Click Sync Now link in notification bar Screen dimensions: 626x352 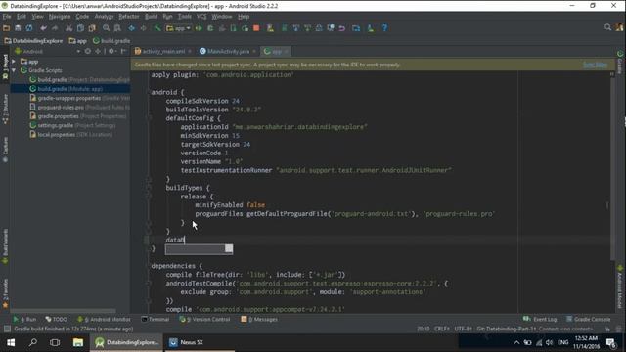click(x=596, y=65)
